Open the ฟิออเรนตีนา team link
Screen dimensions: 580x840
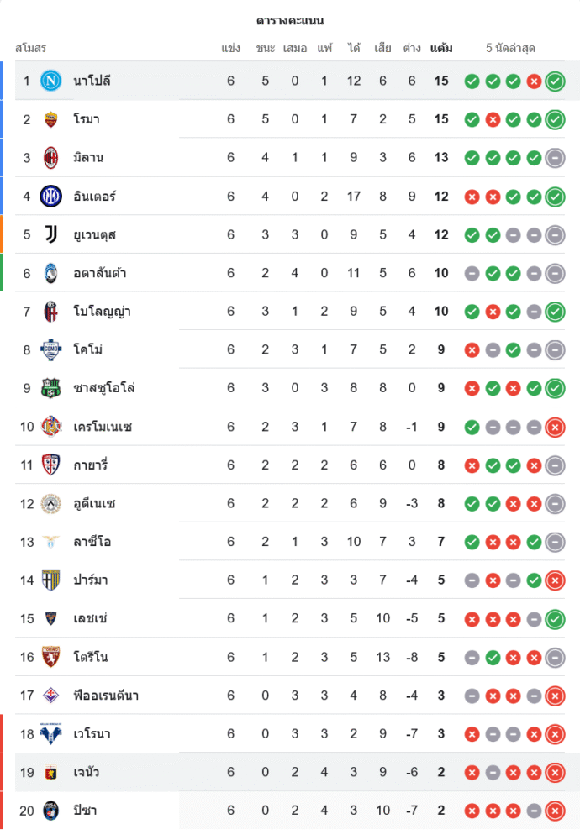[106, 696]
